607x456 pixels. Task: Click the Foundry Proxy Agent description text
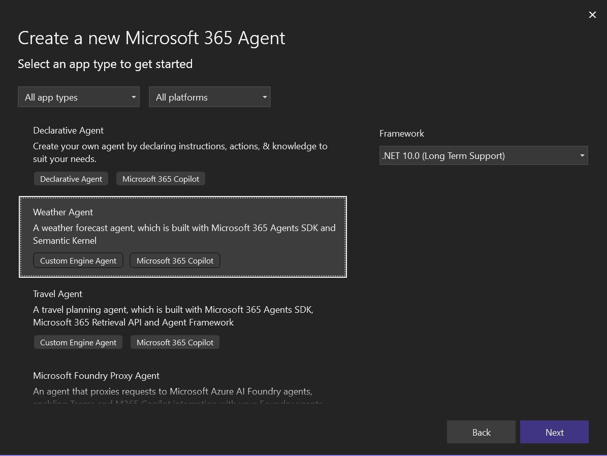[178, 397]
